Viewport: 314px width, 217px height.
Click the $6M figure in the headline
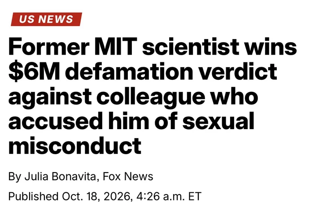point(34,71)
